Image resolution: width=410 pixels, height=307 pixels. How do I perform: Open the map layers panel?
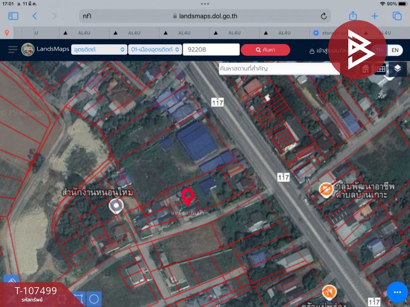(397, 69)
